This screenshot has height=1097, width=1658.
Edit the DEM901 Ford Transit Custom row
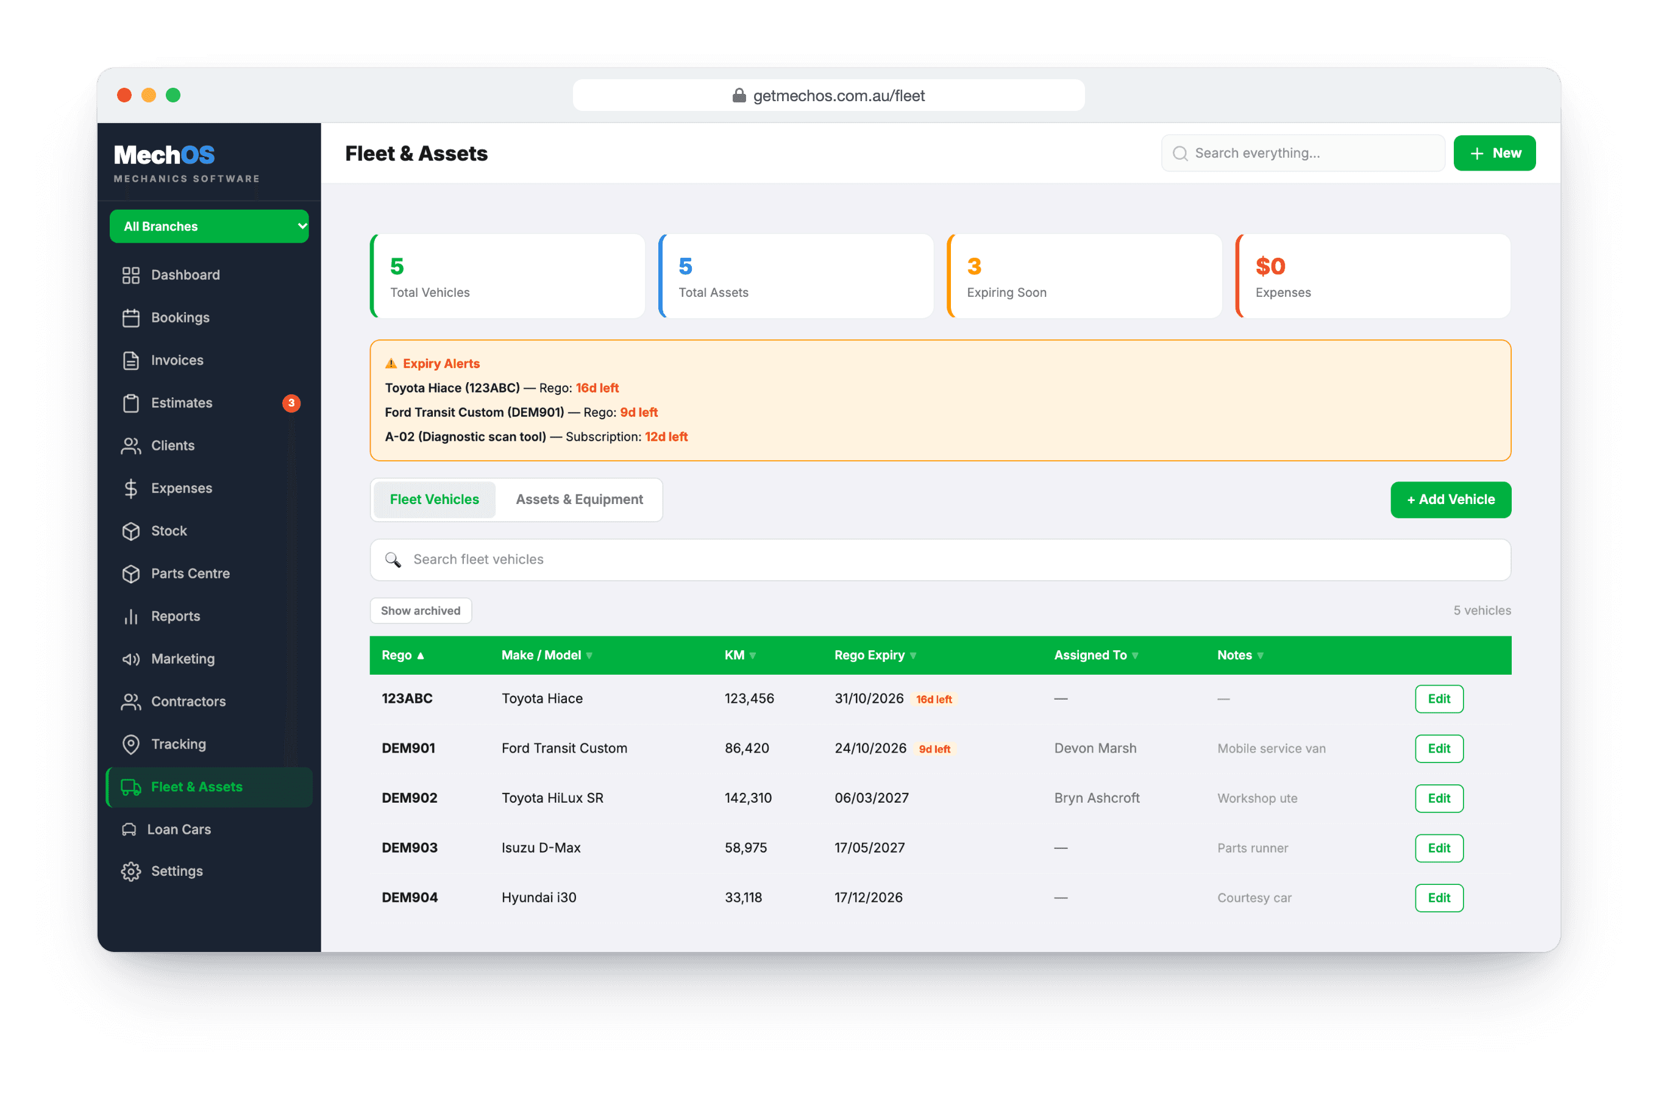click(x=1439, y=748)
